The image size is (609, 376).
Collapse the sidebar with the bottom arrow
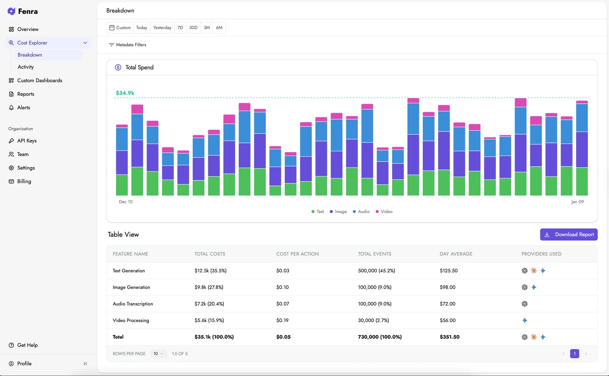point(86,363)
